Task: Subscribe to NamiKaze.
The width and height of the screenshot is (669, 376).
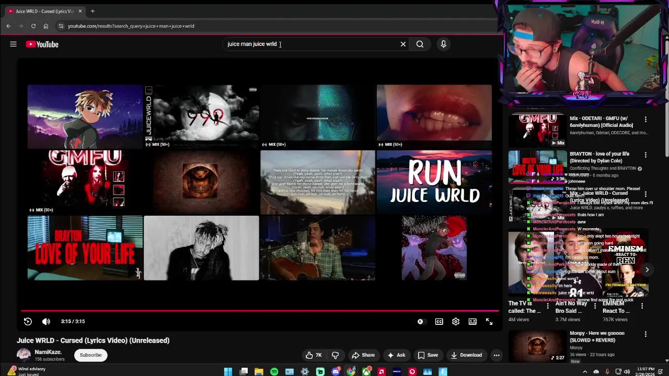Action: (90, 355)
